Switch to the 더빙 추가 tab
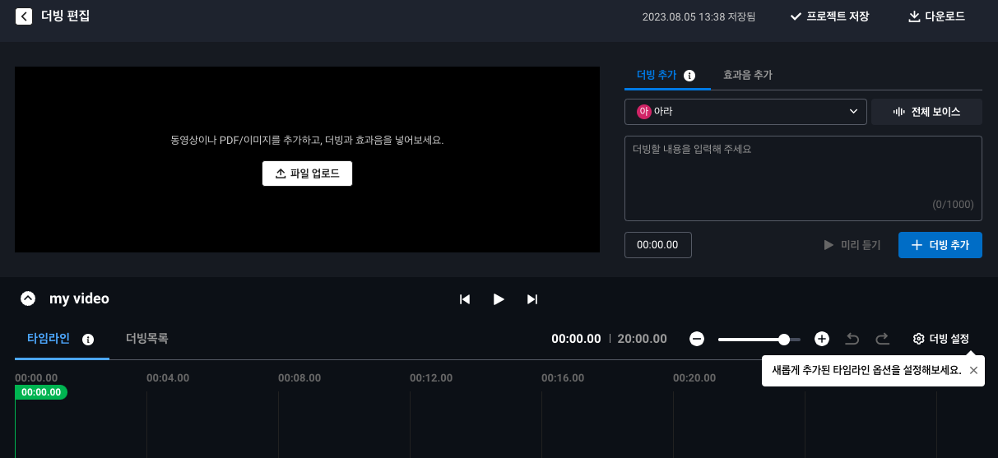The image size is (998, 458). click(657, 75)
